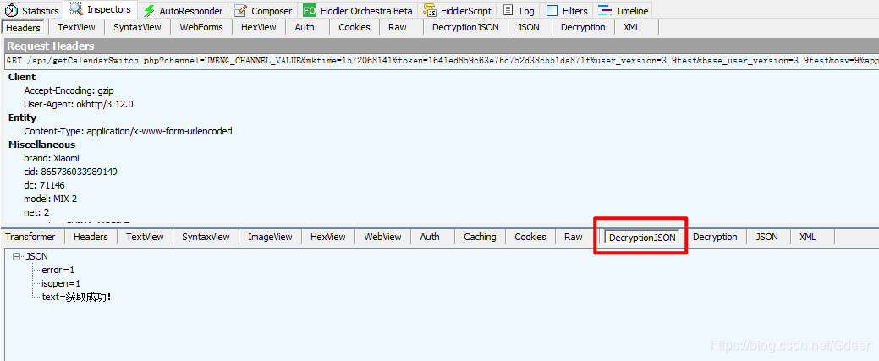879x361 pixels.
Task: Open response Headers tab
Action: tap(91, 237)
